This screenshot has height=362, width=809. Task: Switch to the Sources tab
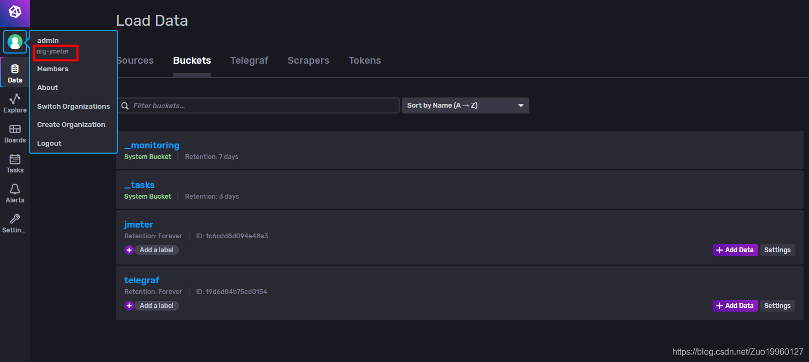tap(135, 61)
